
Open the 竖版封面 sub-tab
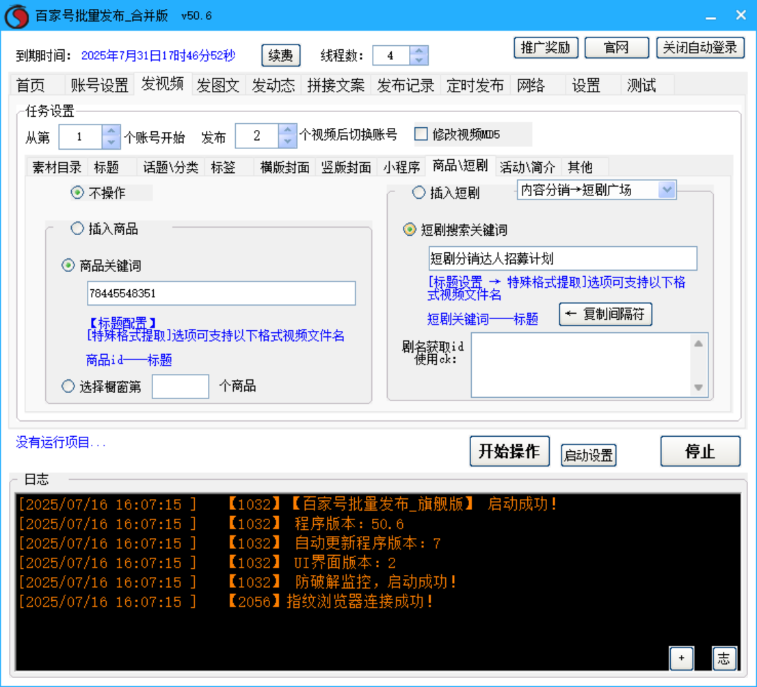346,167
